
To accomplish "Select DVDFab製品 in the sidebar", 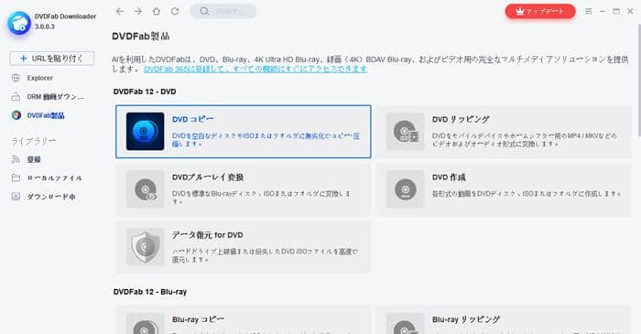I will pyautogui.click(x=46, y=115).
